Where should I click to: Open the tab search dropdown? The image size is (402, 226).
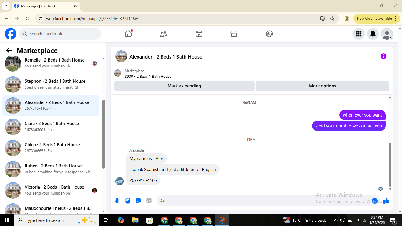click(6, 6)
